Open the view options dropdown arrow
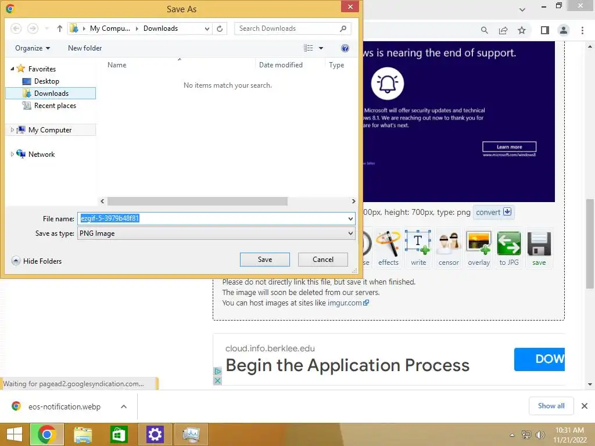Image resolution: width=595 pixels, height=446 pixels. pyautogui.click(x=321, y=48)
